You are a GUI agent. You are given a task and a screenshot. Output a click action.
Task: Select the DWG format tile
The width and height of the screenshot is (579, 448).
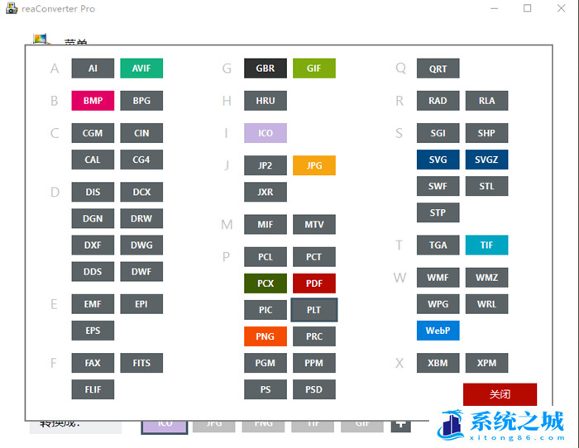[141, 245]
